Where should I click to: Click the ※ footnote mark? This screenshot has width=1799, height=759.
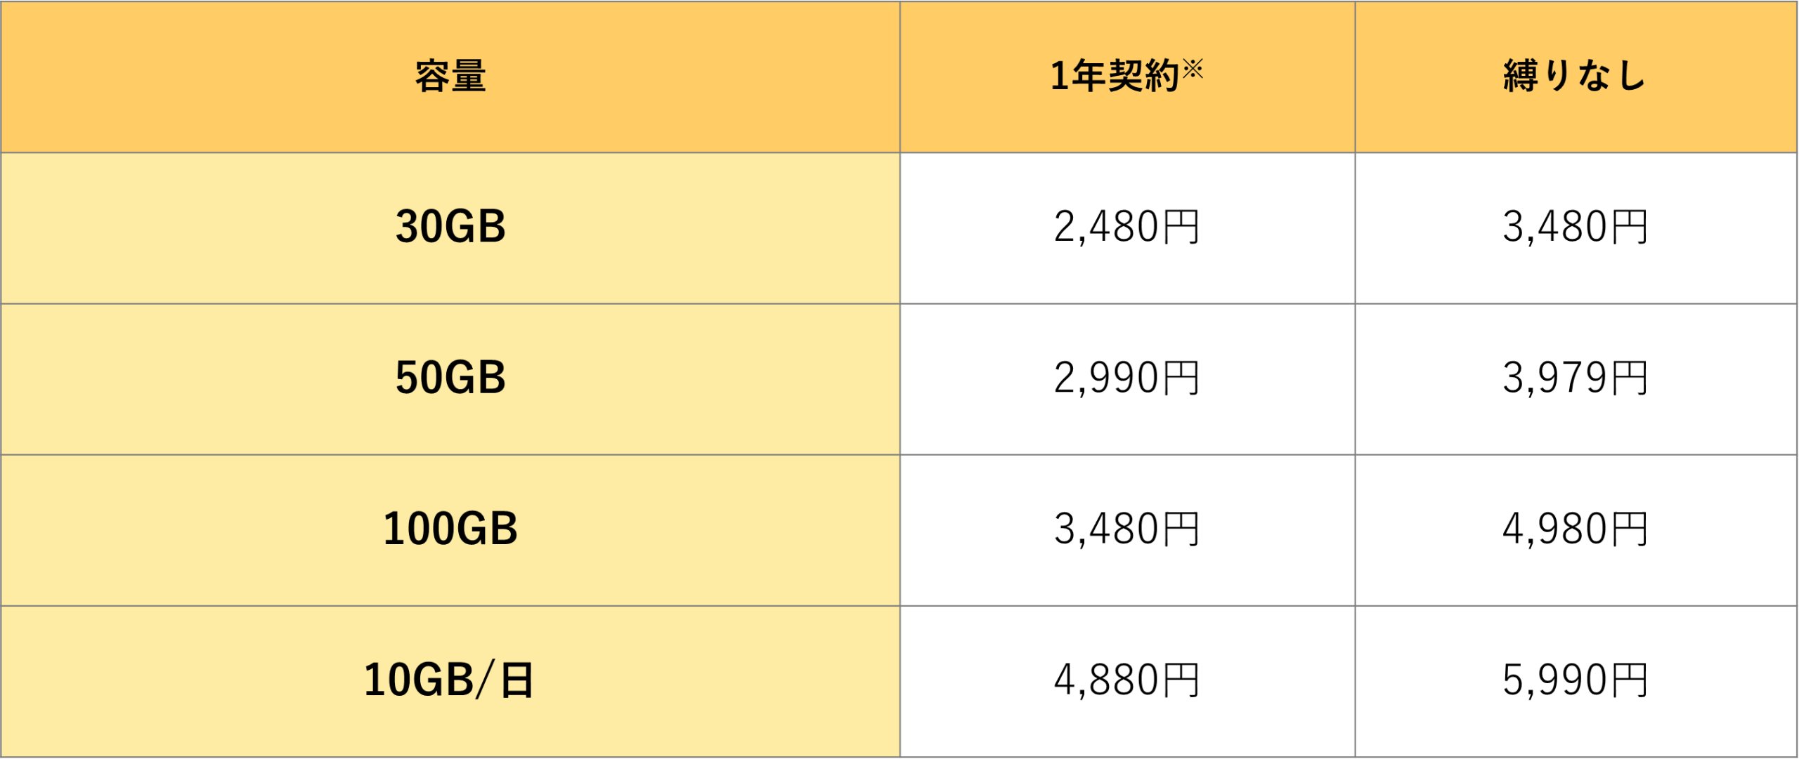(1193, 69)
